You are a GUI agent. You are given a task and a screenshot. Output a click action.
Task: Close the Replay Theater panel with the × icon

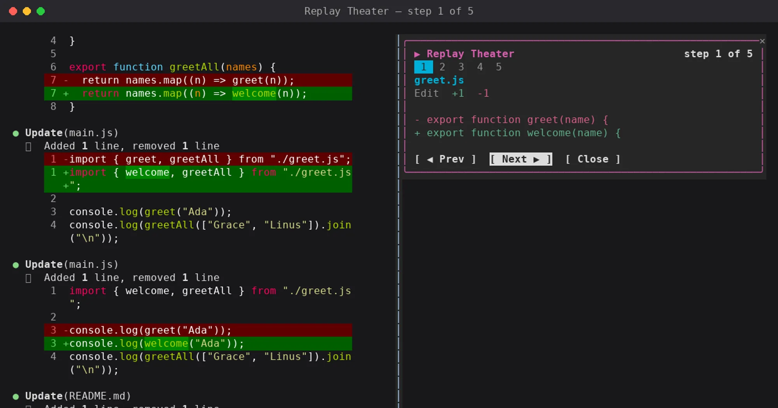[x=762, y=41]
